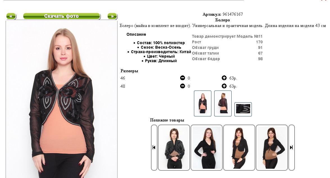Decrease quantity for size 48
This screenshot has height=178, width=330.
click(182, 86)
